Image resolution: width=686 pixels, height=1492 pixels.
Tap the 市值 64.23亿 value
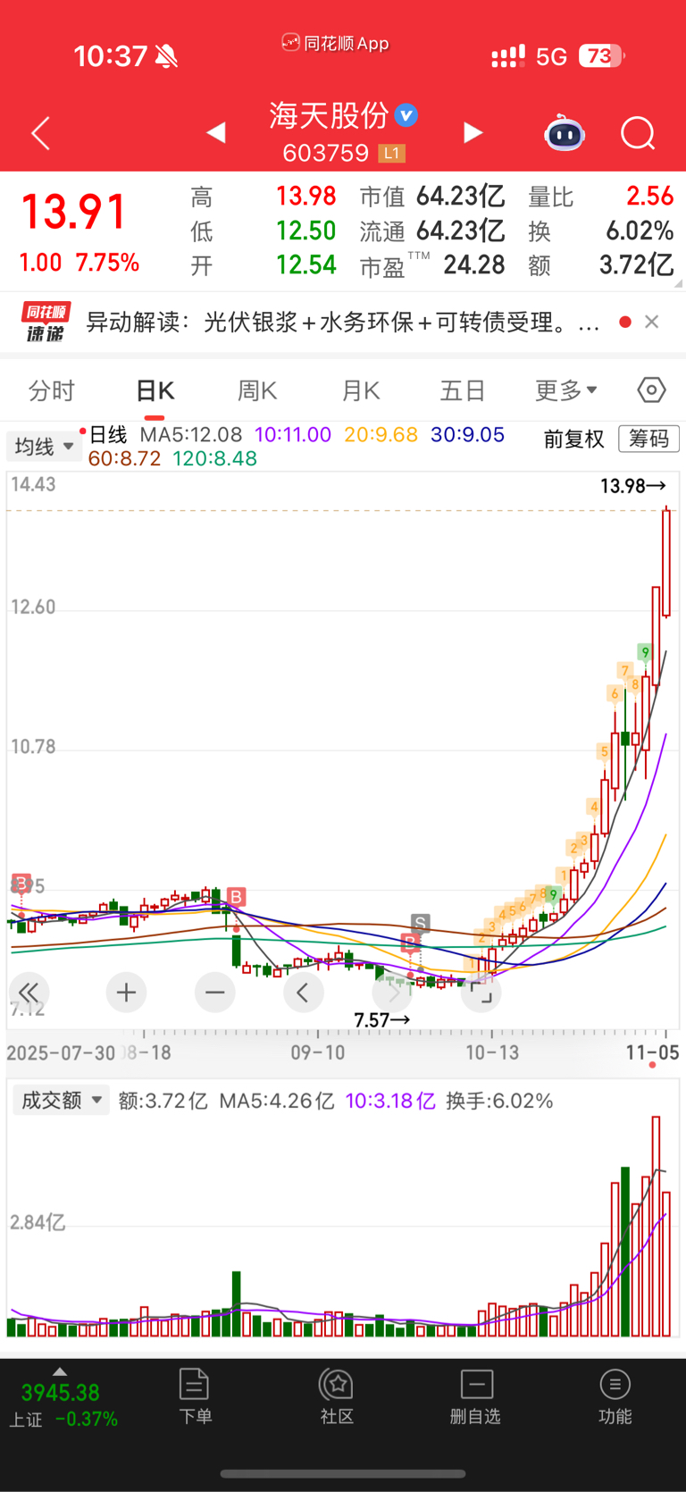(461, 196)
